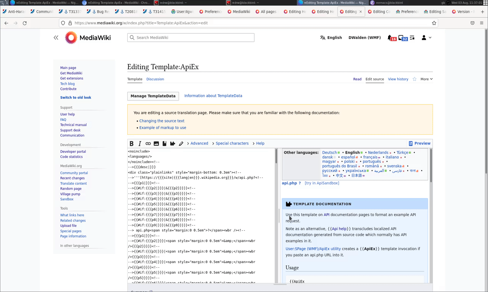Toggle the Preview pane button
Viewport: 488px width, 292px height.
(x=419, y=143)
